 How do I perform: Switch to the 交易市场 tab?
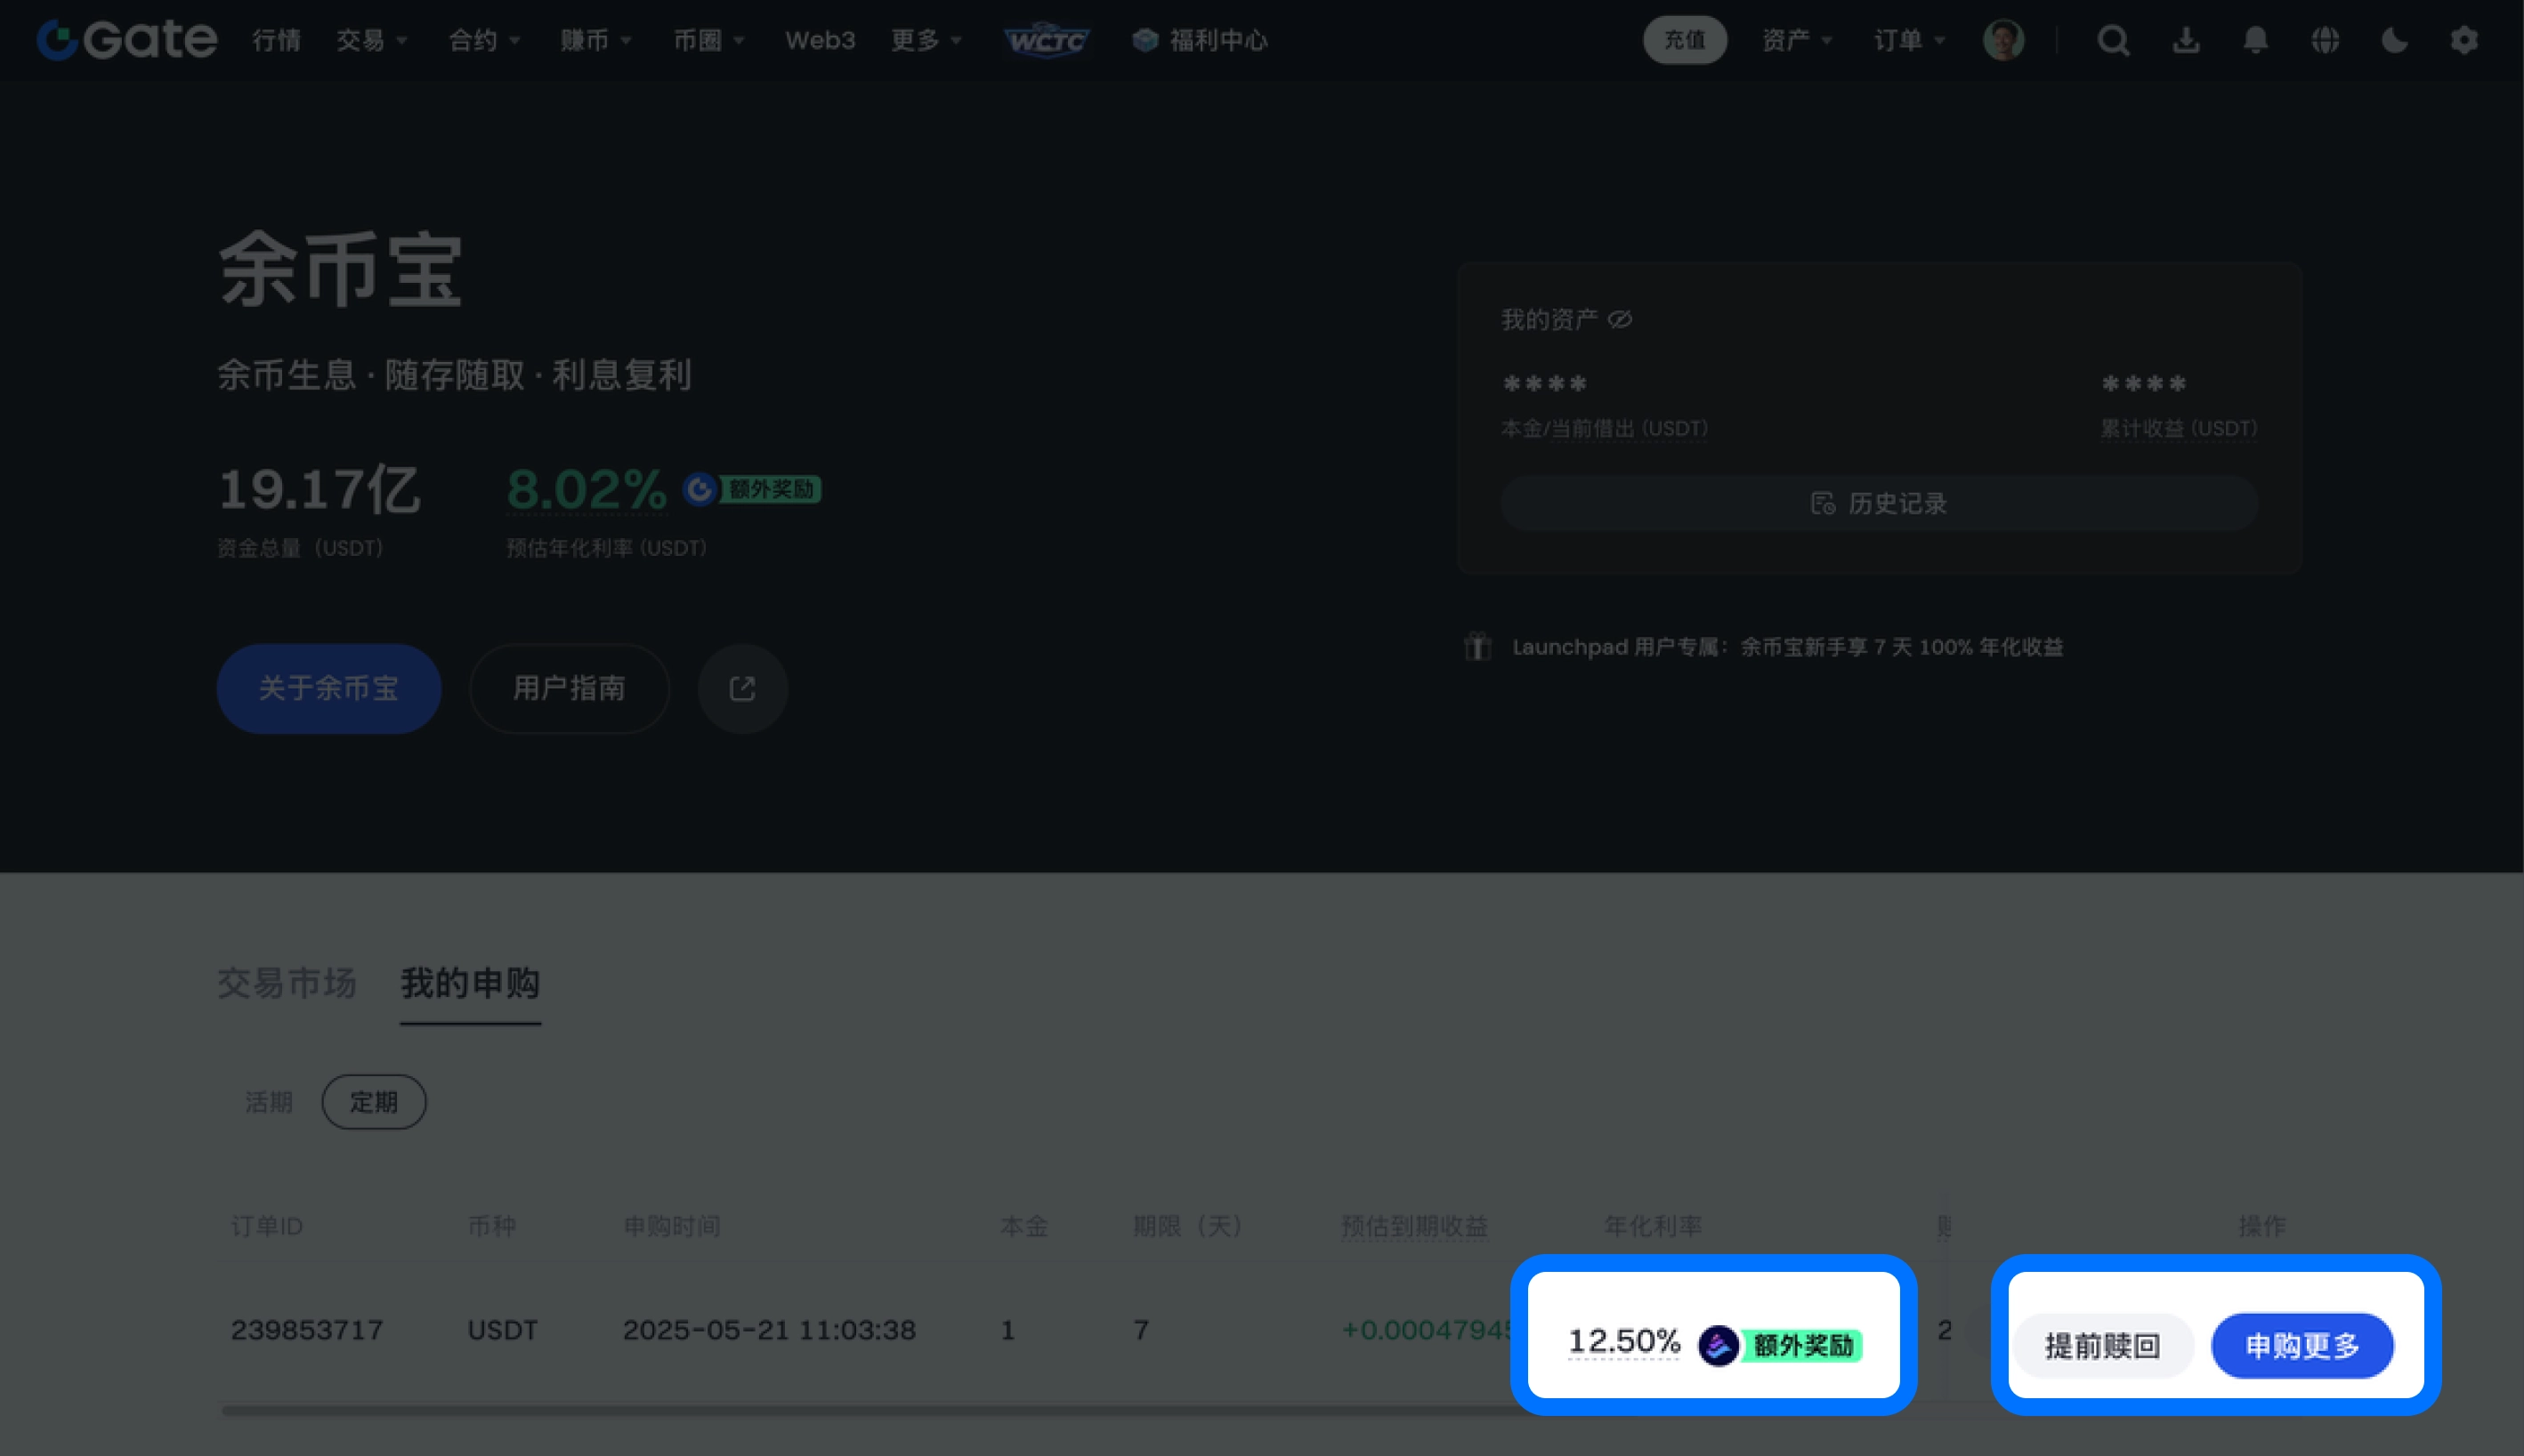(x=286, y=983)
